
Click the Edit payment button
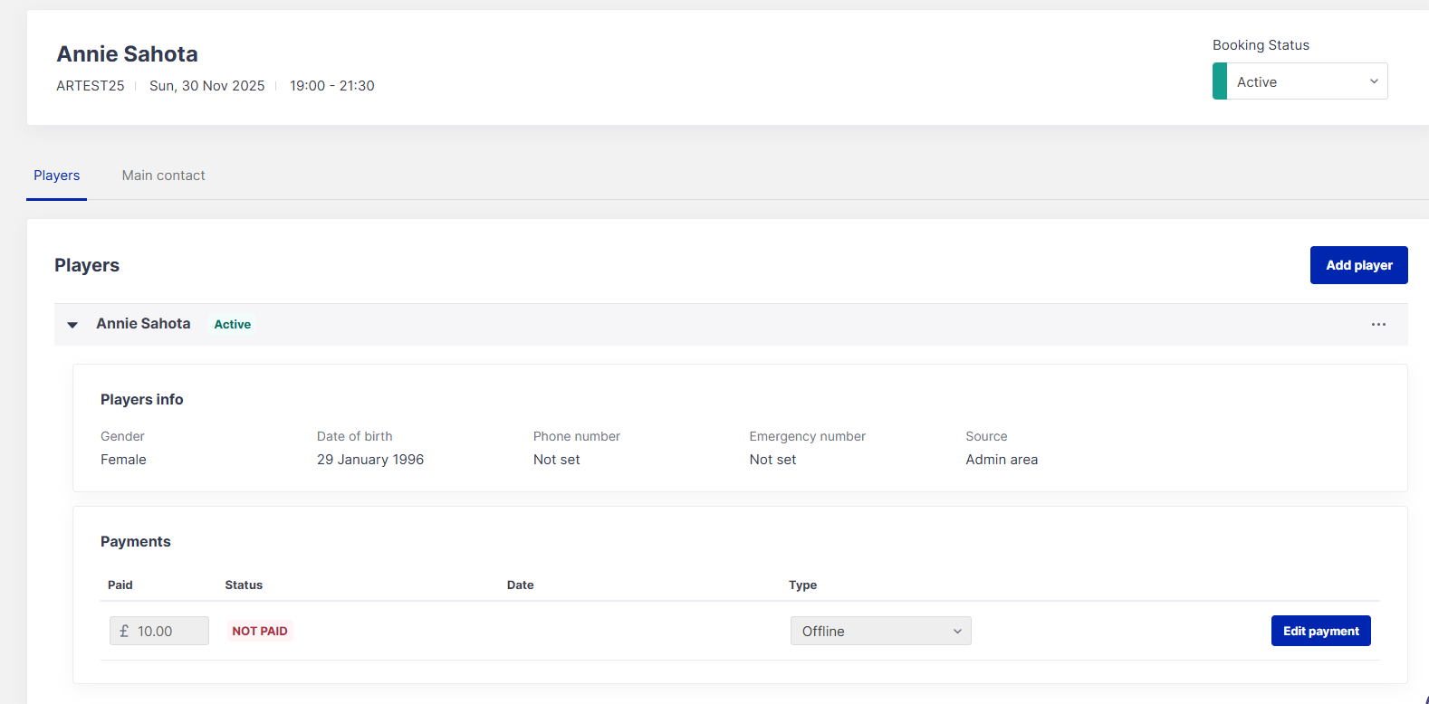(1320, 632)
